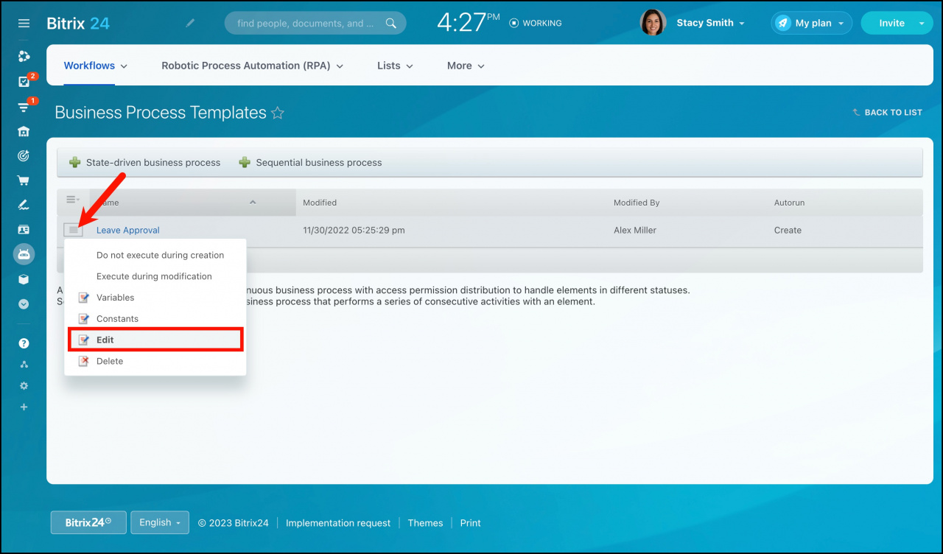Open the help question mark icon
This screenshot has width=943, height=554.
point(24,343)
